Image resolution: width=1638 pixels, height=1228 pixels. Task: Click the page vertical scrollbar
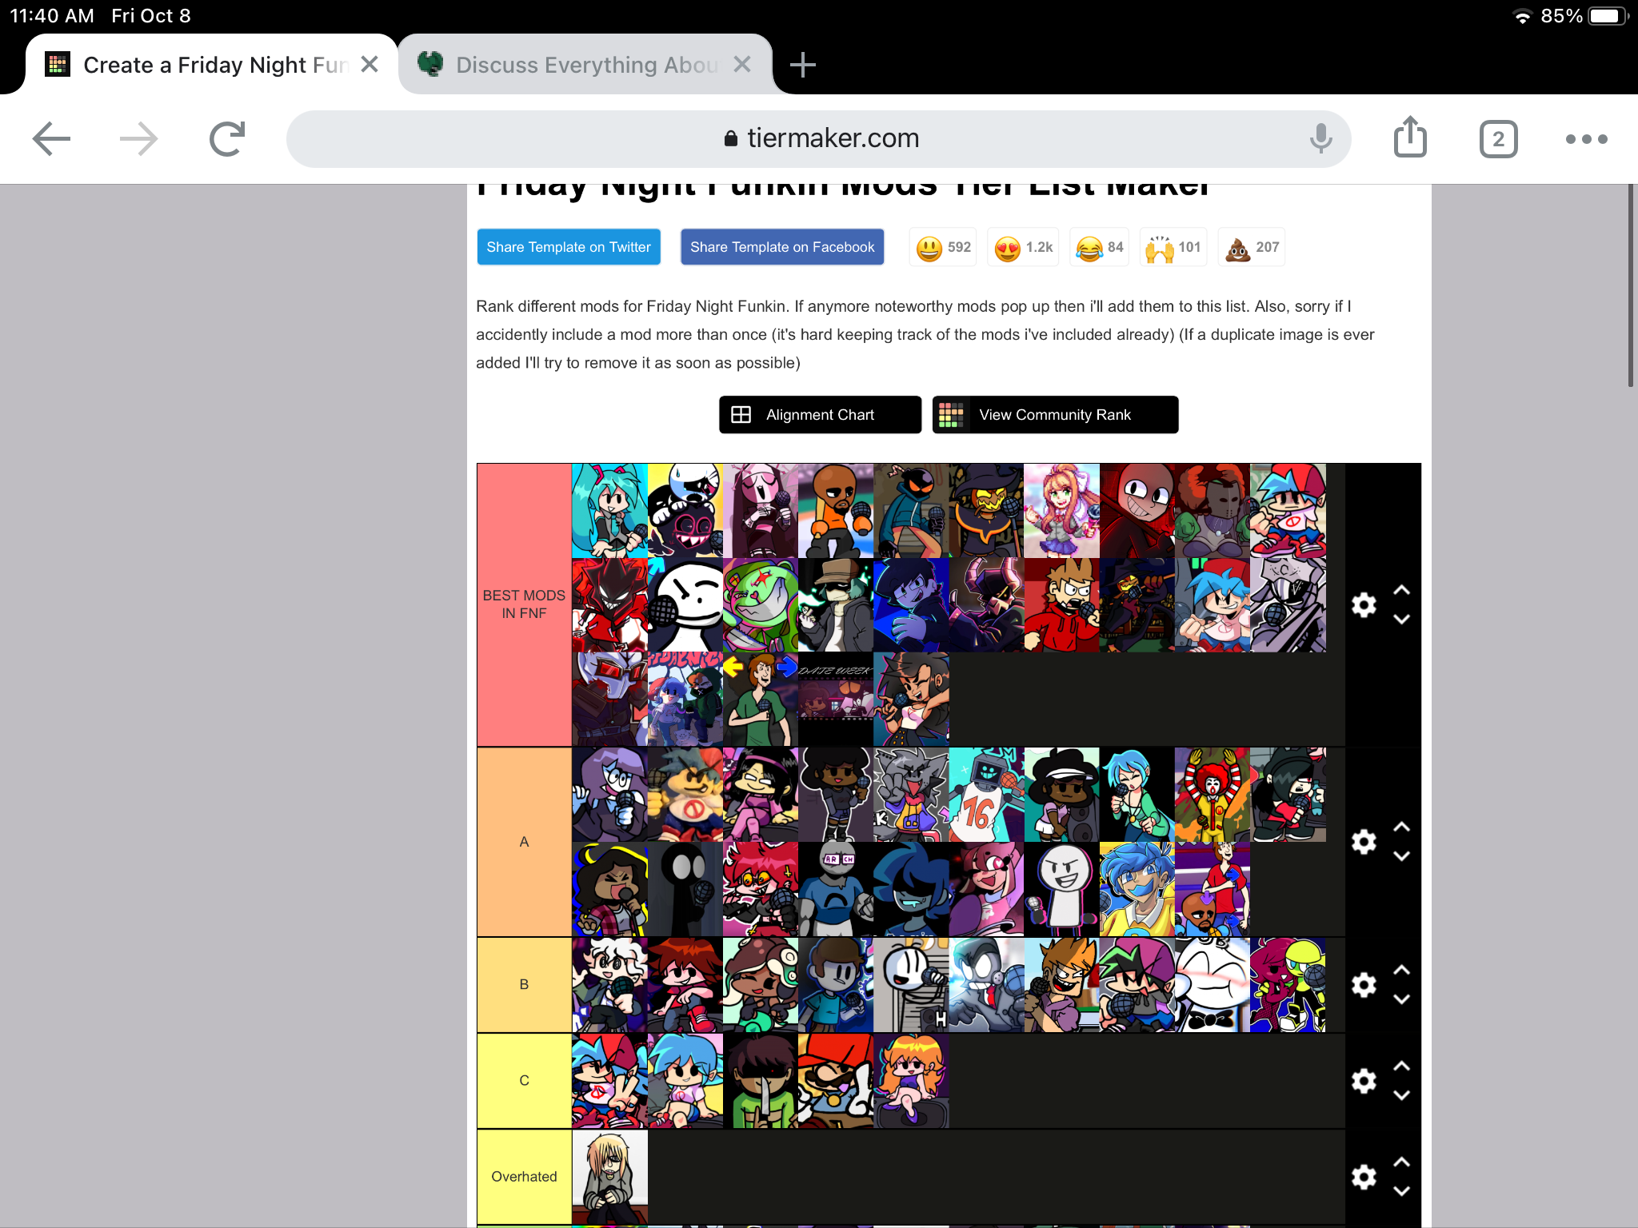click(1632, 286)
